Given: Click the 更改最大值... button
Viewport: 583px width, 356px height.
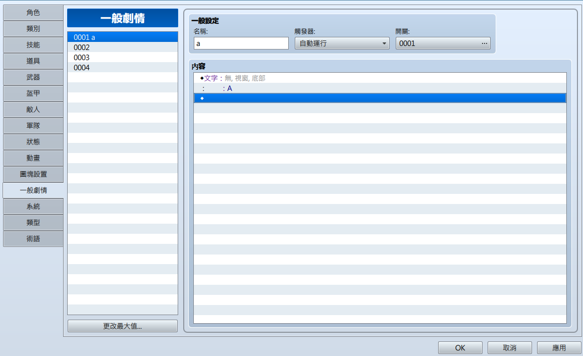Looking at the screenshot, I should (123, 326).
